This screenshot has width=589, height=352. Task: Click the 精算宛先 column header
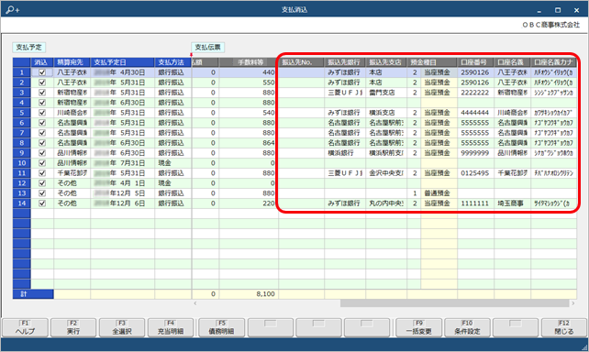pyautogui.click(x=72, y=62)
